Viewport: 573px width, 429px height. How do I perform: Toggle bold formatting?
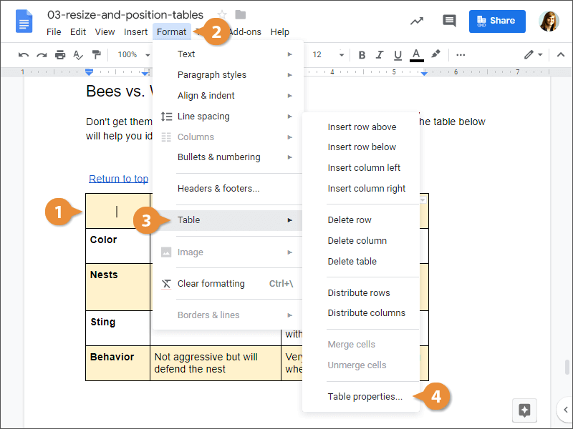pyautogui.click(x=362, y=54)
